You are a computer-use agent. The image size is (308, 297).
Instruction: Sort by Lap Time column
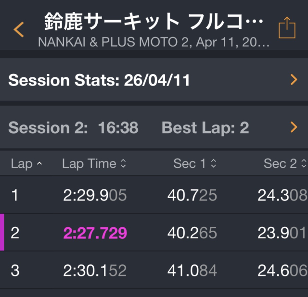(94, 164)
